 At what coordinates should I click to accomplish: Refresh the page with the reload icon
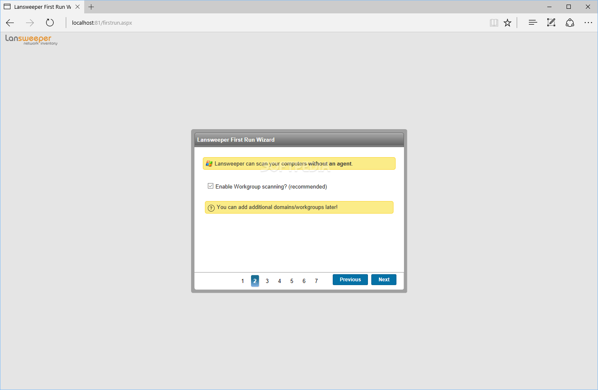50,23
